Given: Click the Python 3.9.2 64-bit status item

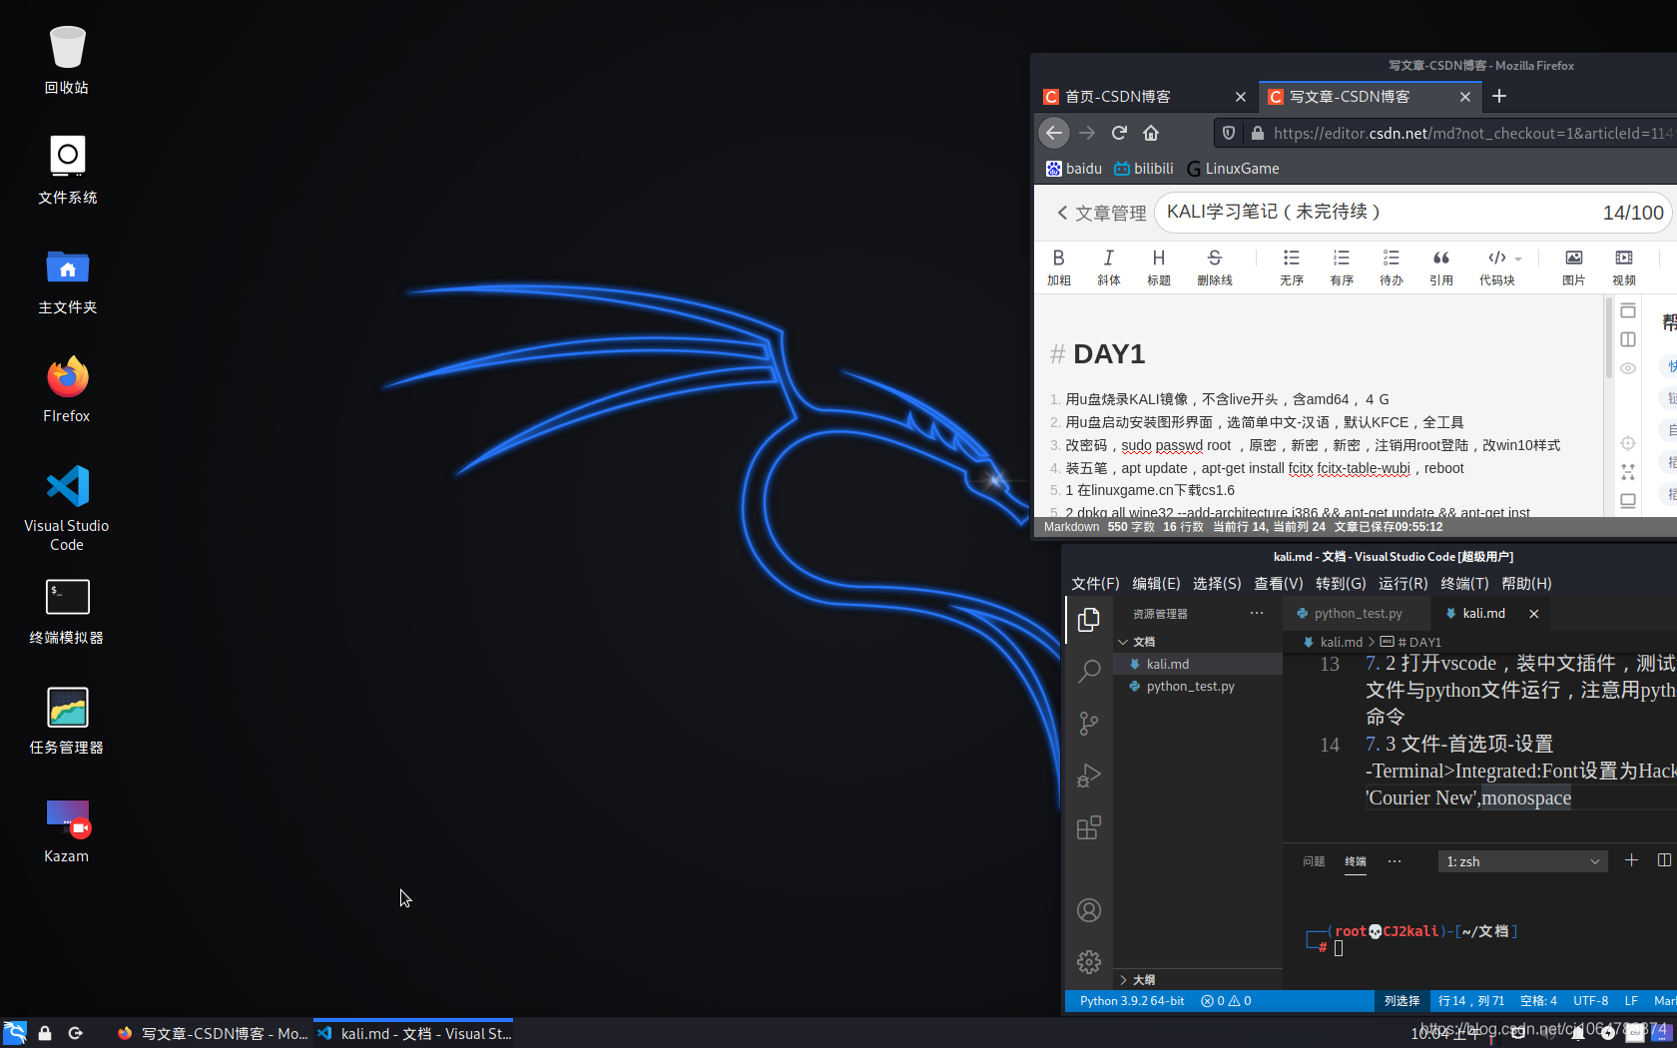Looking at the screenshot, I should point(1132,1001).
